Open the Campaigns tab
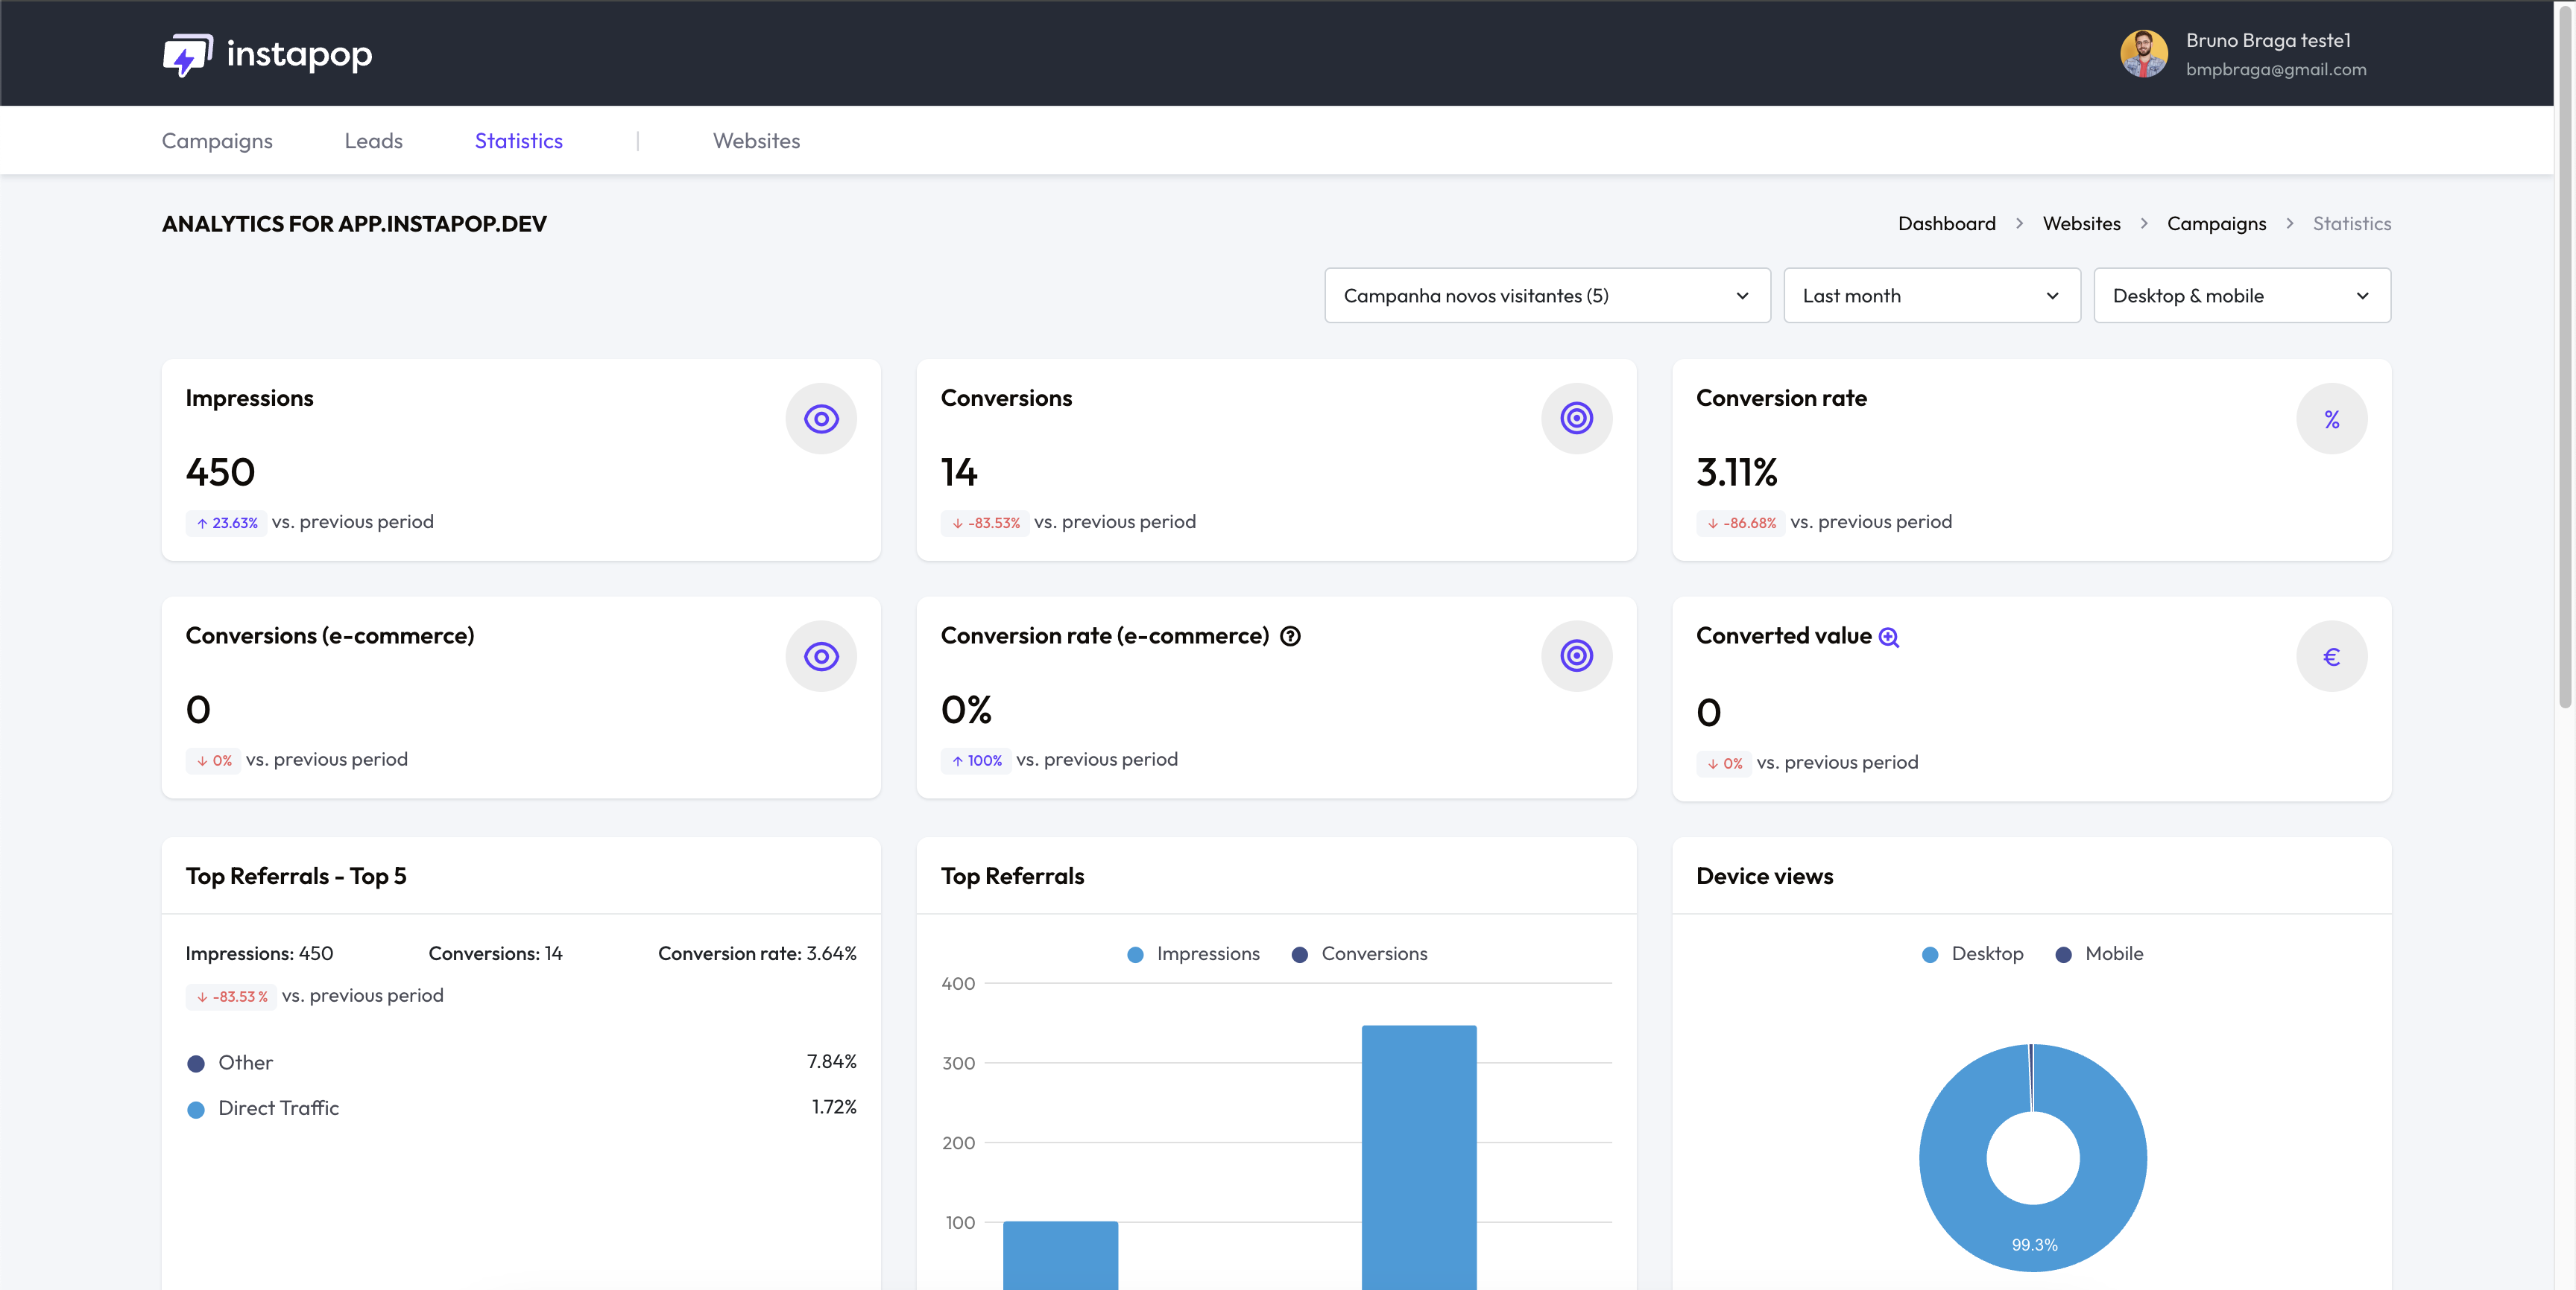 tap(217, 141)
